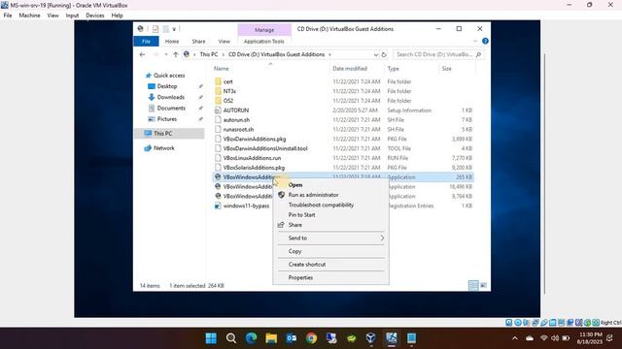Select Create shortcut entry
Image resolution: width=622 pixels, height=349 pixels.
pyautogui.click(x=307, y=264)
